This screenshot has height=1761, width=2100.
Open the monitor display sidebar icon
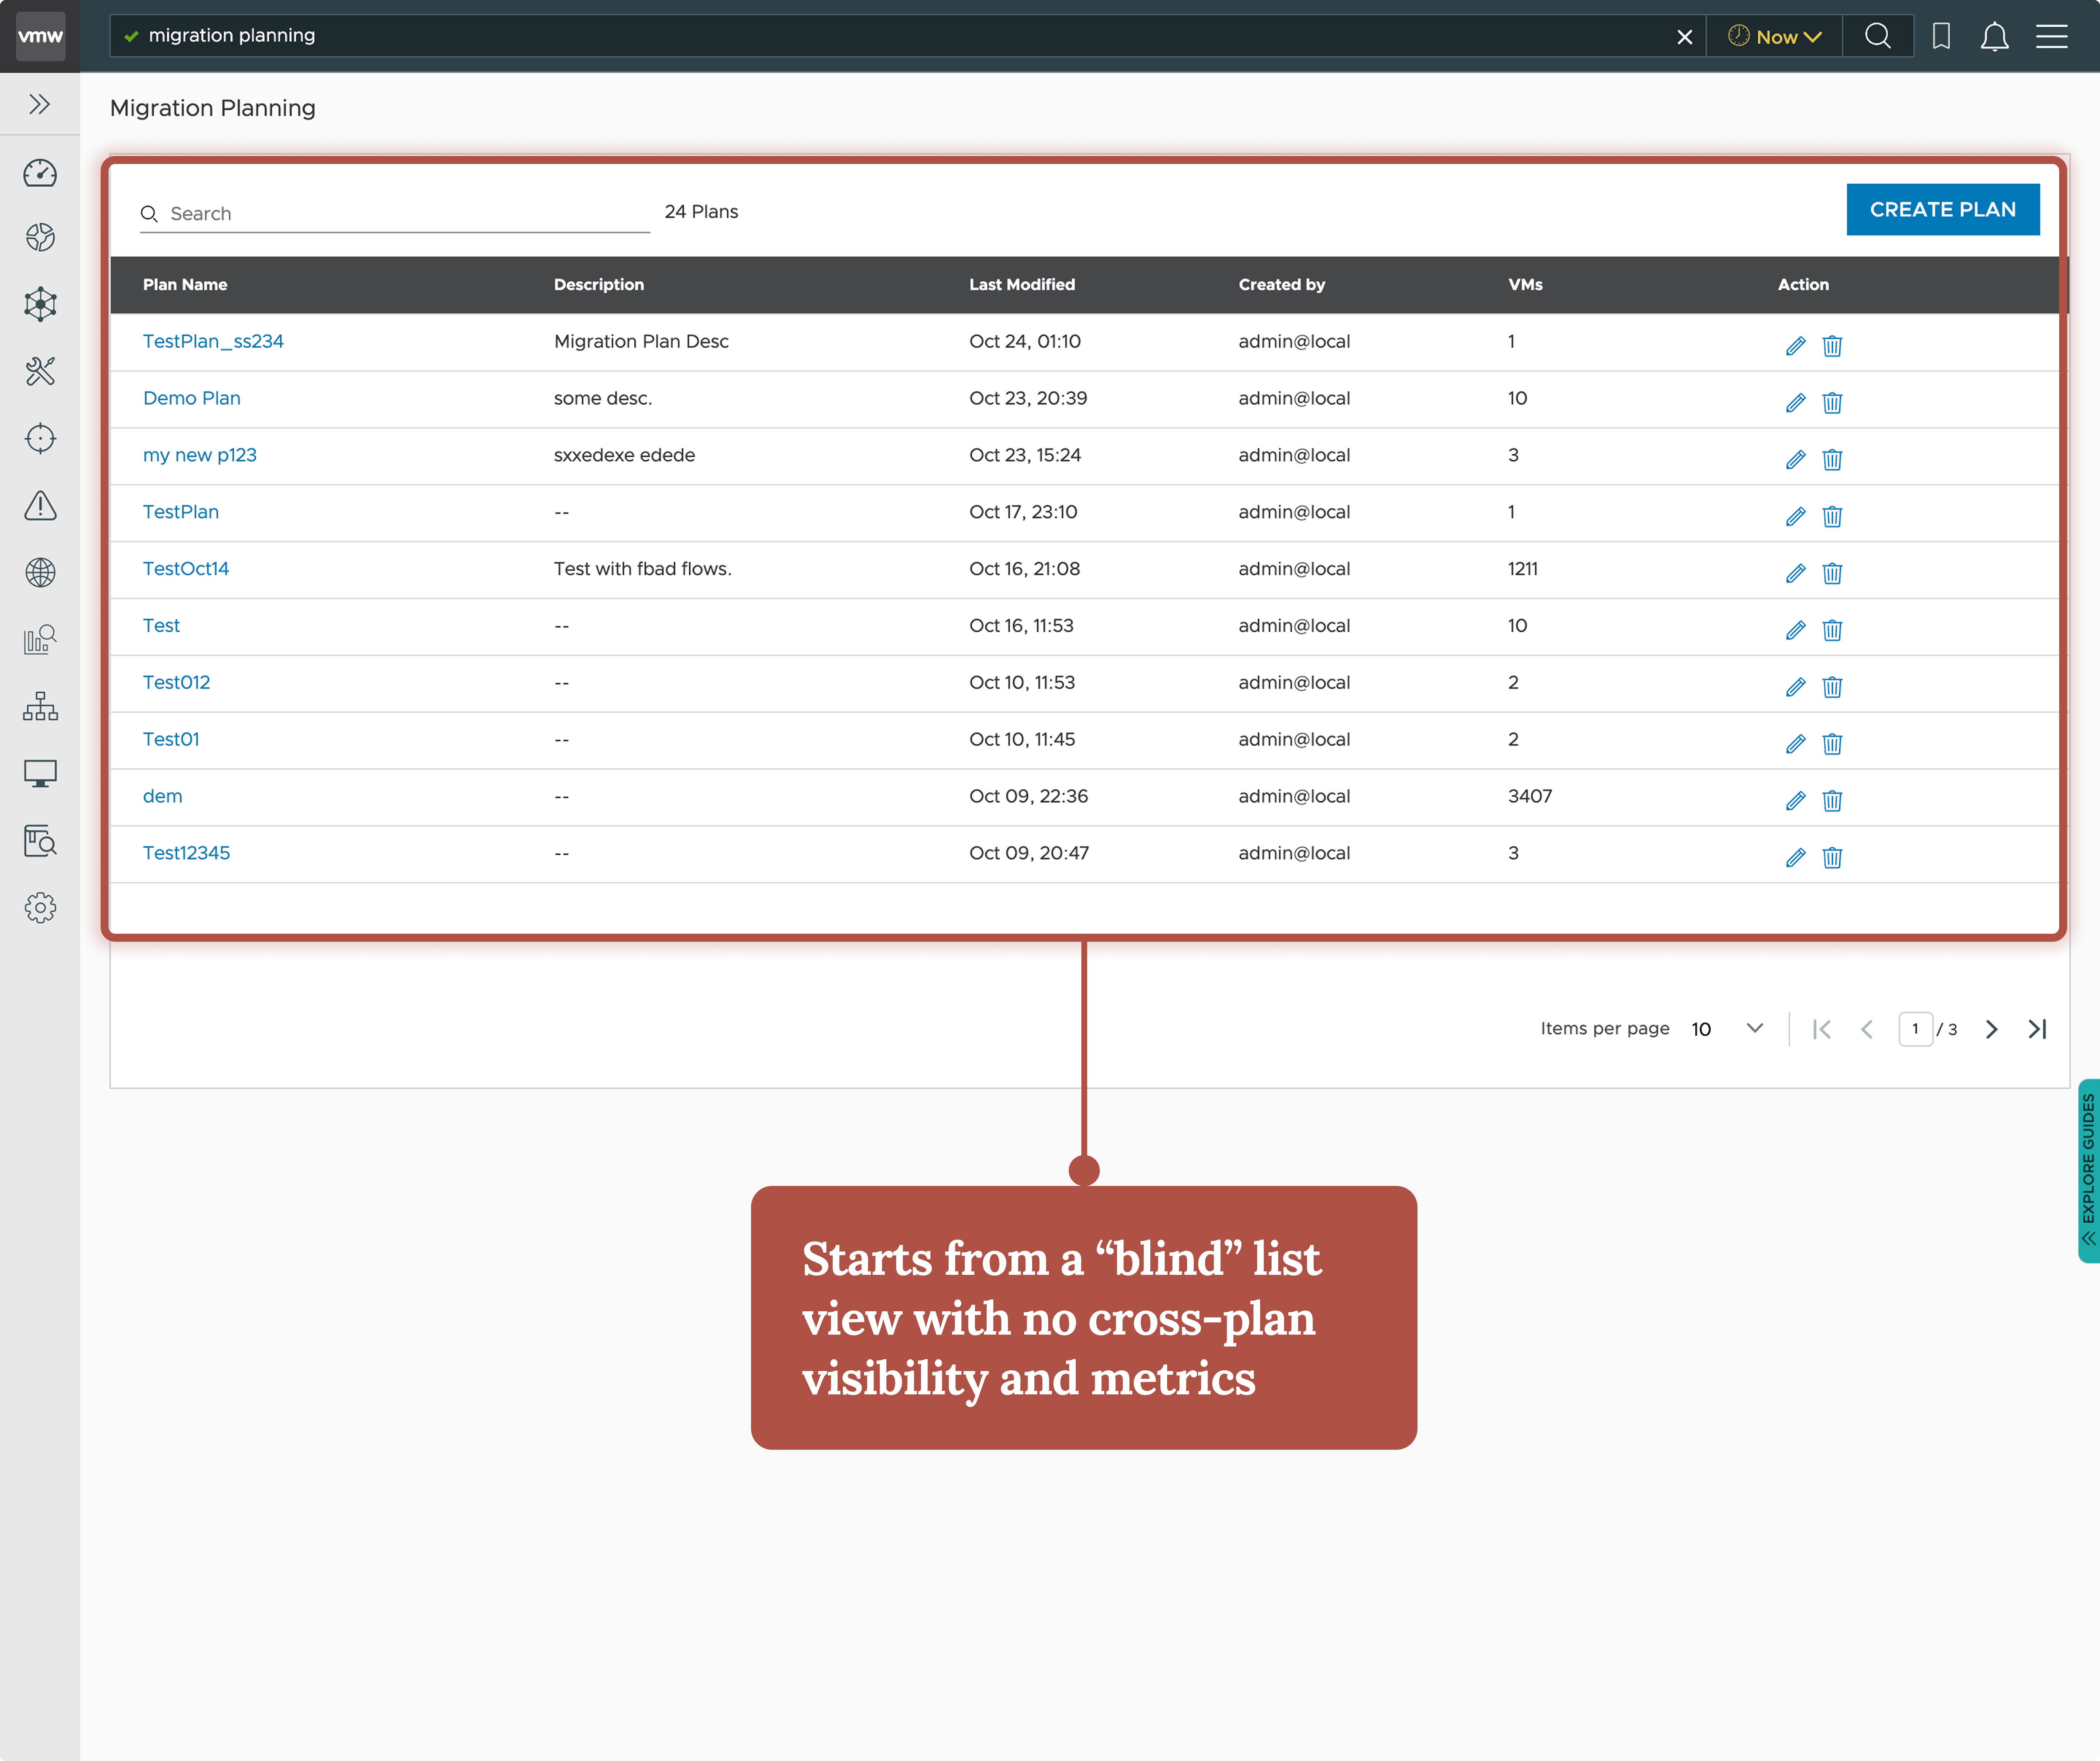(x=40, y=774)
